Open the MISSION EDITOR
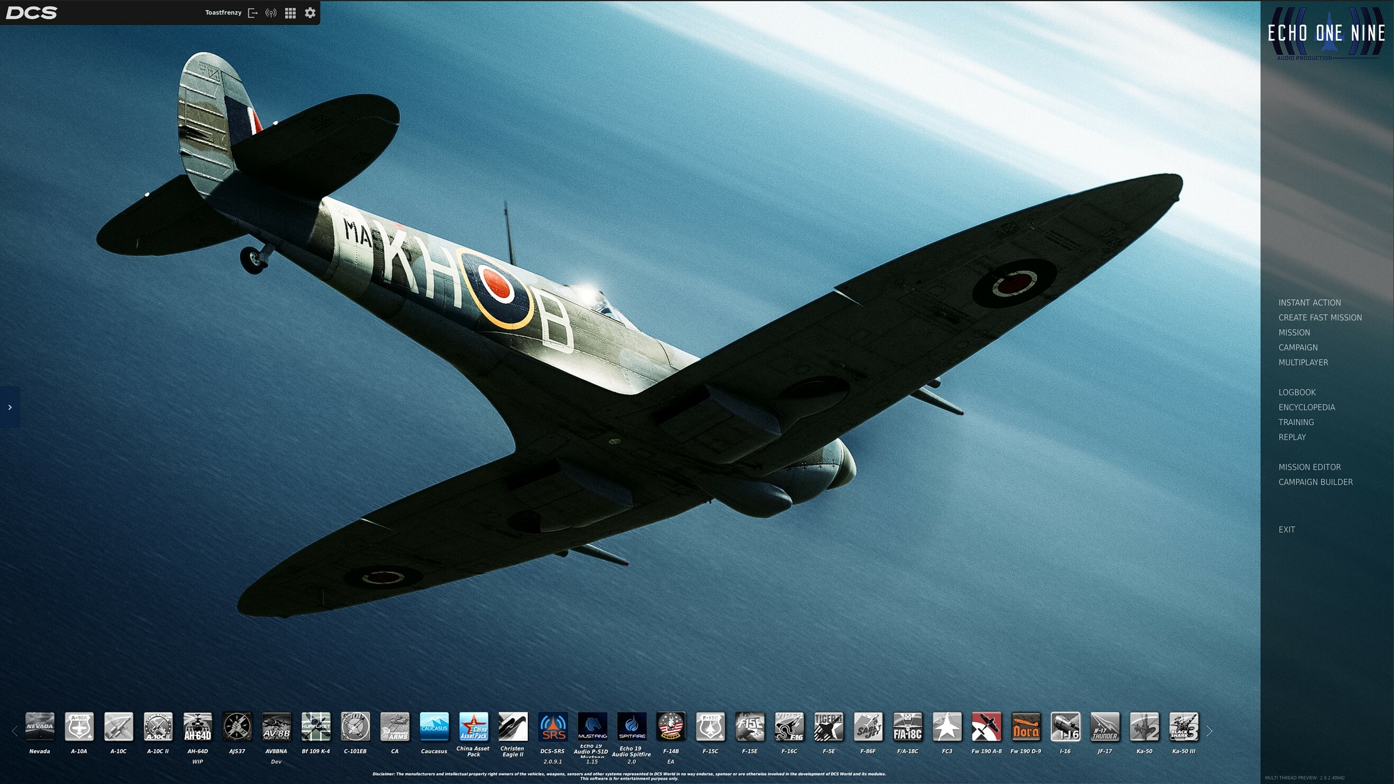The width and height of the screenshot is (1394, 784). coord(1309,467)
